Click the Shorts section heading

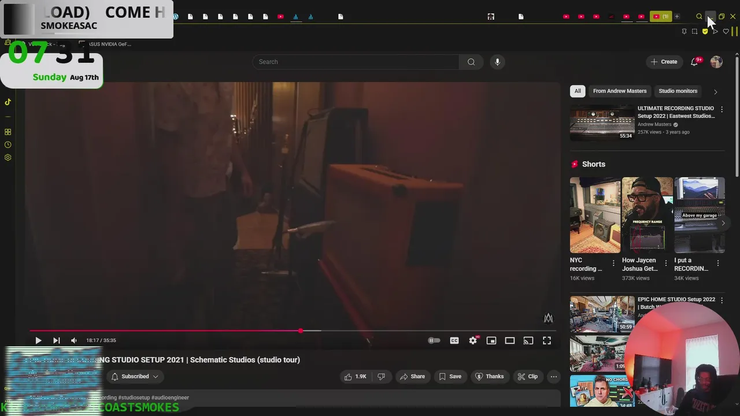594,164
